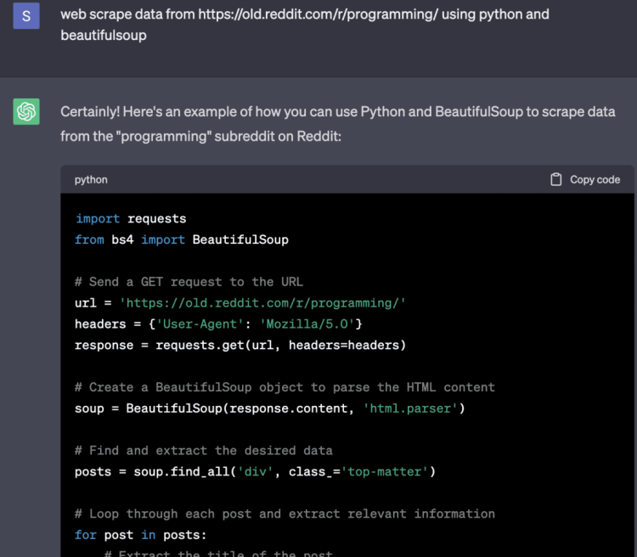This screenshot has width=637, height=557.
Task: Click the green Reddit URL string in code
Action: click(263, 303)
